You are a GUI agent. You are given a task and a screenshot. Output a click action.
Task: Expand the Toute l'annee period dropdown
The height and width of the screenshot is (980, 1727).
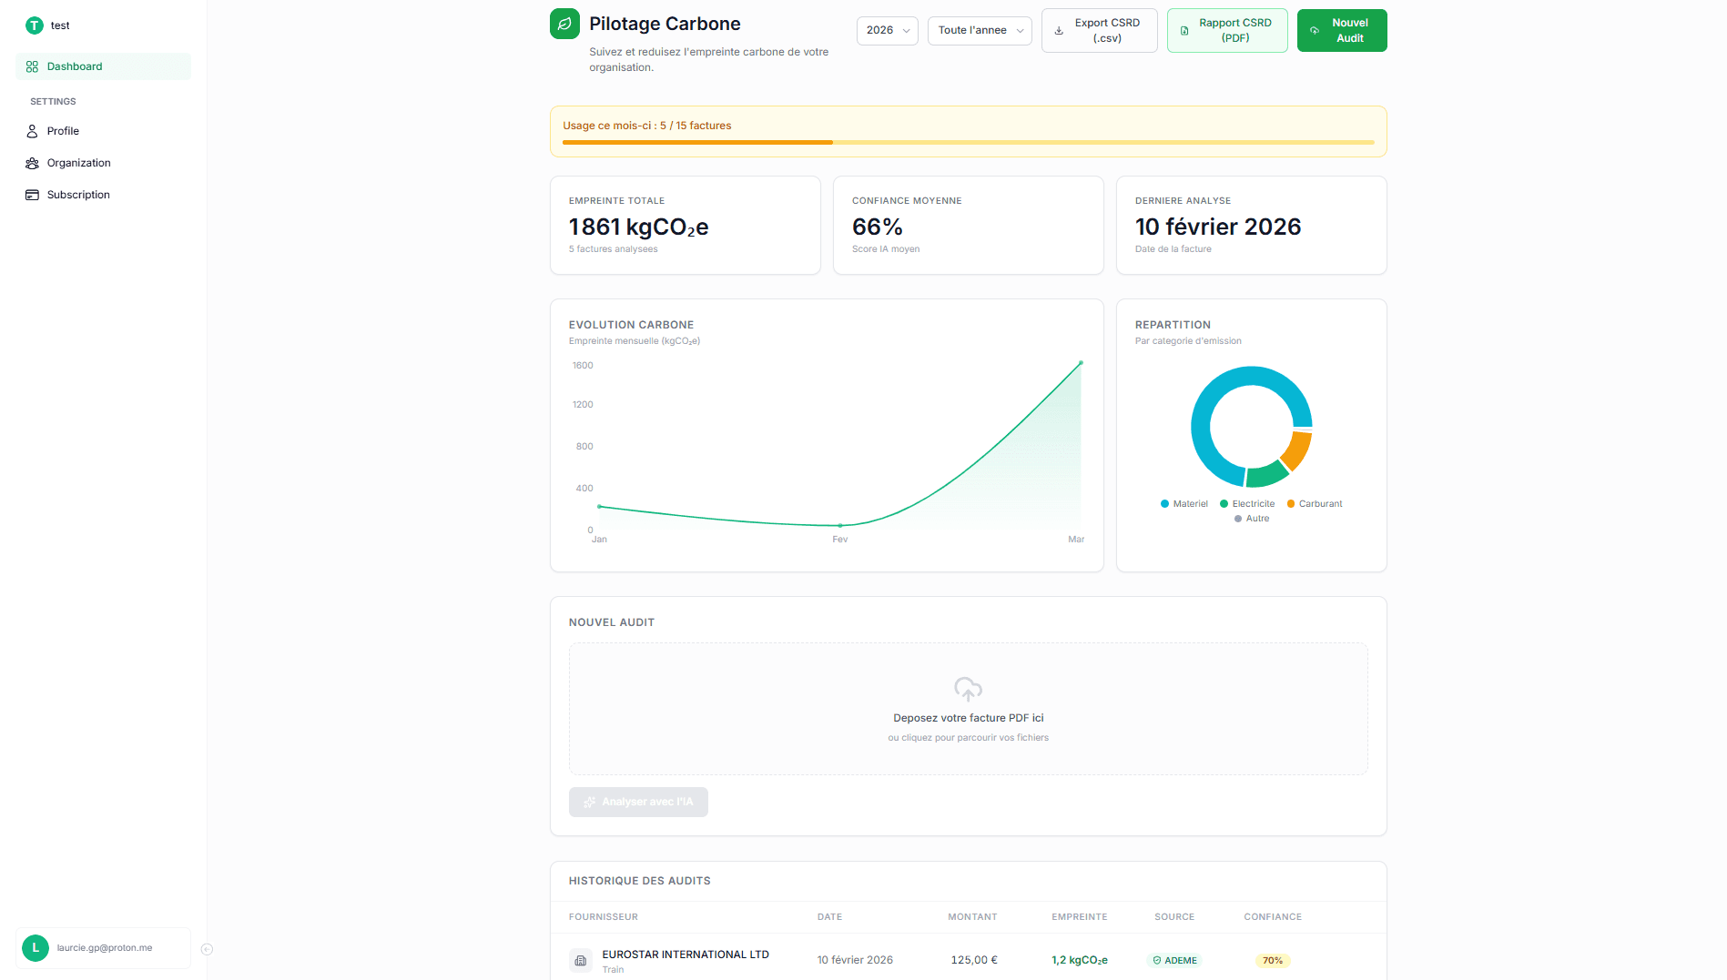[x=979, y=31]
